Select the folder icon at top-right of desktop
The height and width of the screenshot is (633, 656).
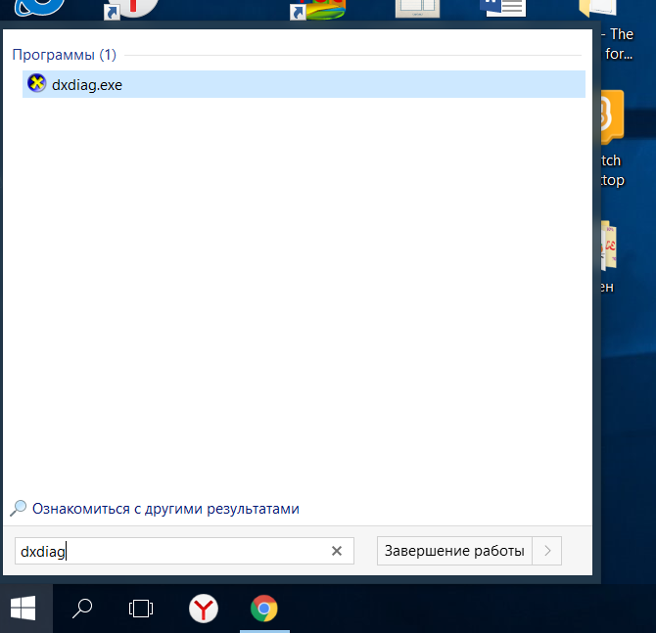pos(597,9)
